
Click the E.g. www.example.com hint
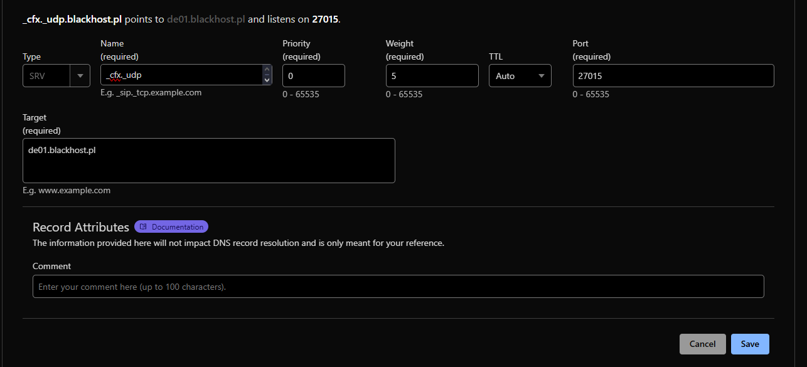coord(67,190)
